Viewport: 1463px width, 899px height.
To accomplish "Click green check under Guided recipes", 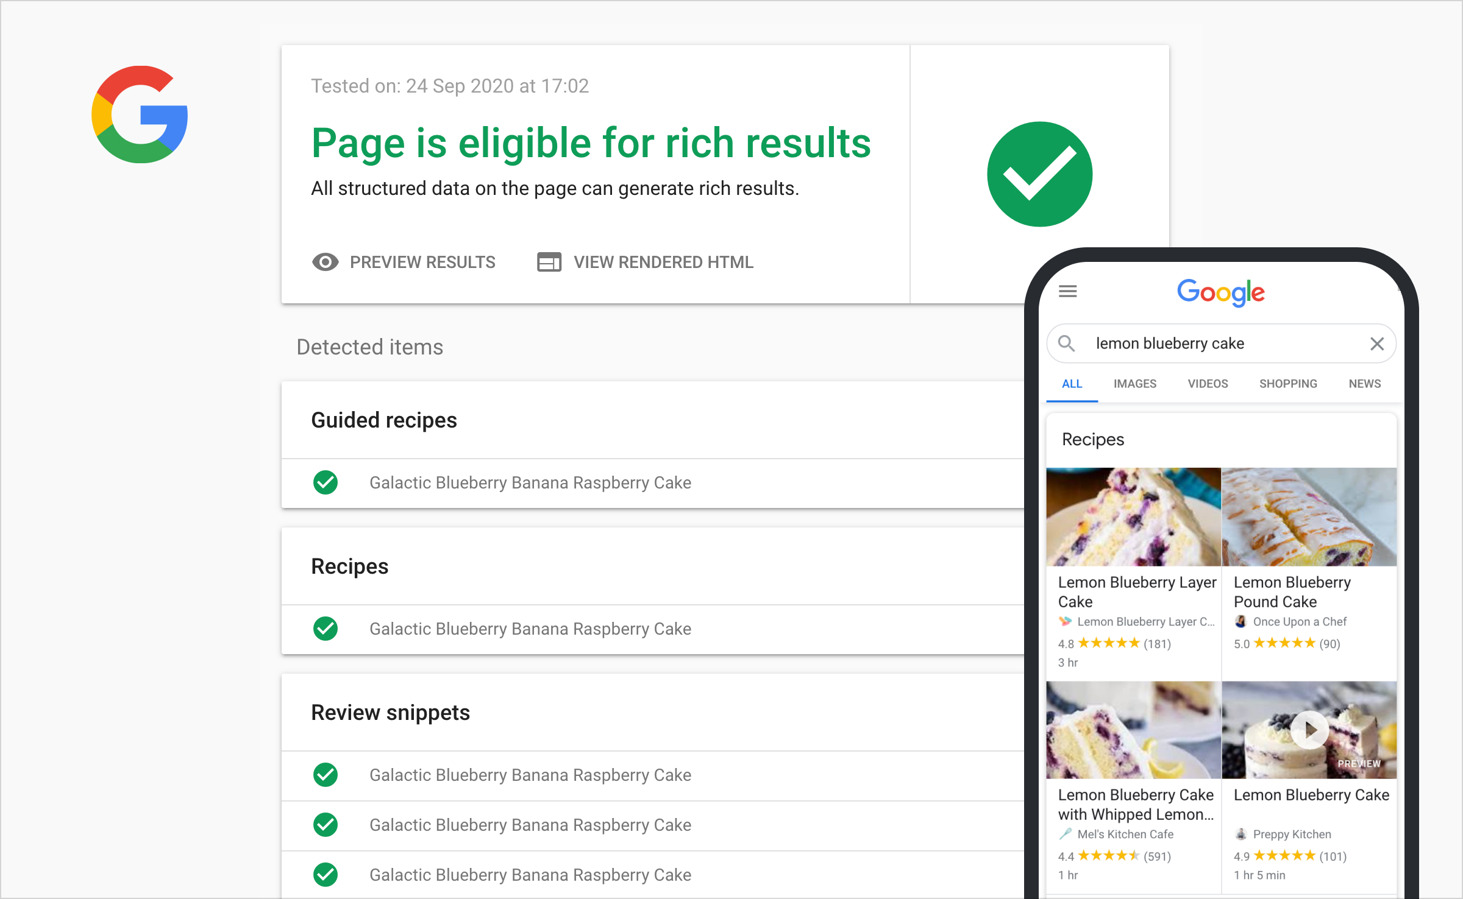I will [x=326, y=482].
